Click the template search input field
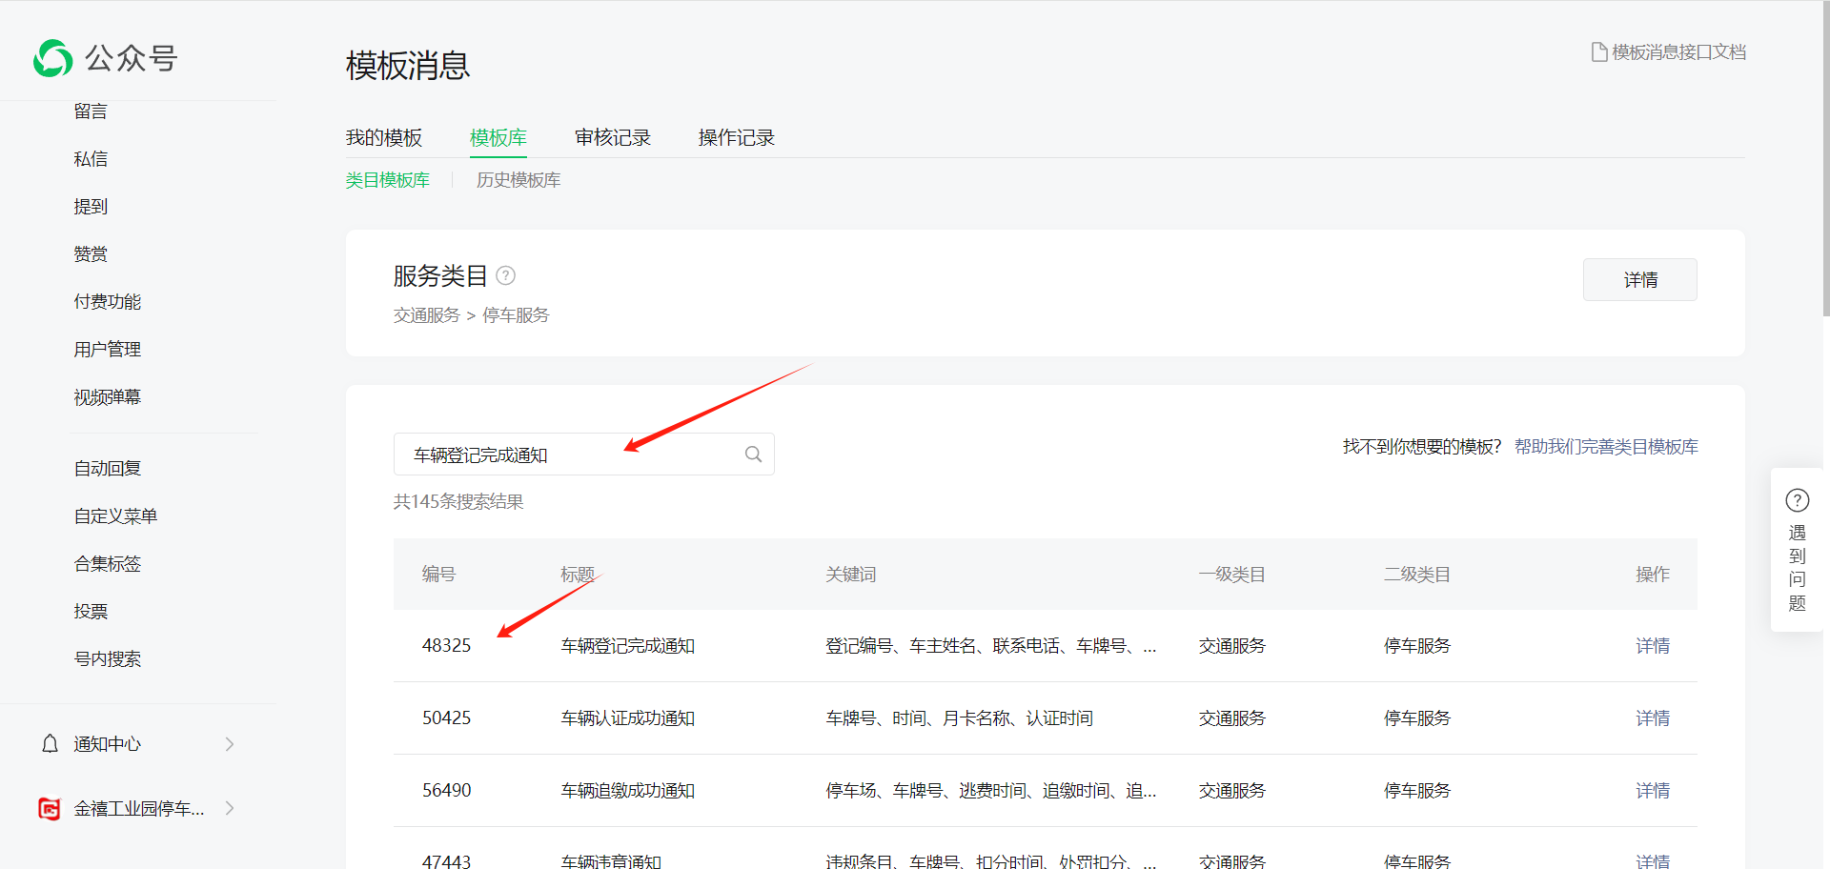Screen dimensions: 1830x869 point(584,455)
